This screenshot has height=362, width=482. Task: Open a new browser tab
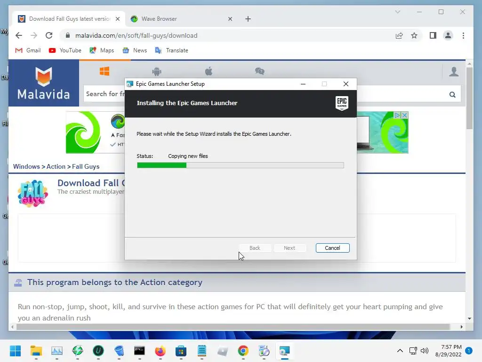click(x=248, y=19)
